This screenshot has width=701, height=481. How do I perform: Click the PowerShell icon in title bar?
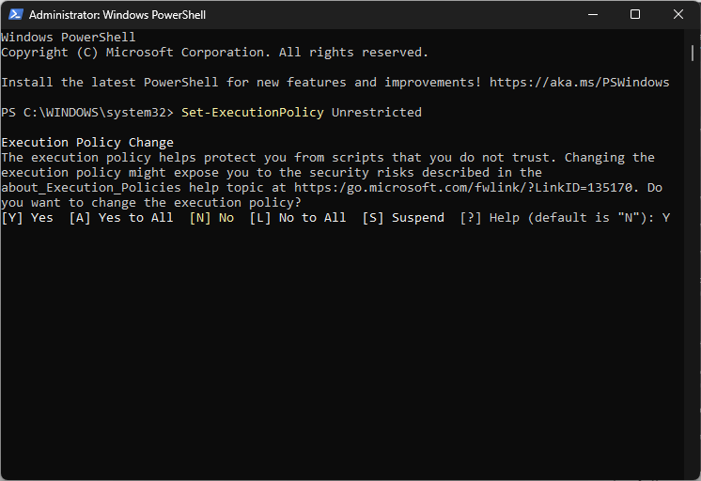tap(16, 14)
